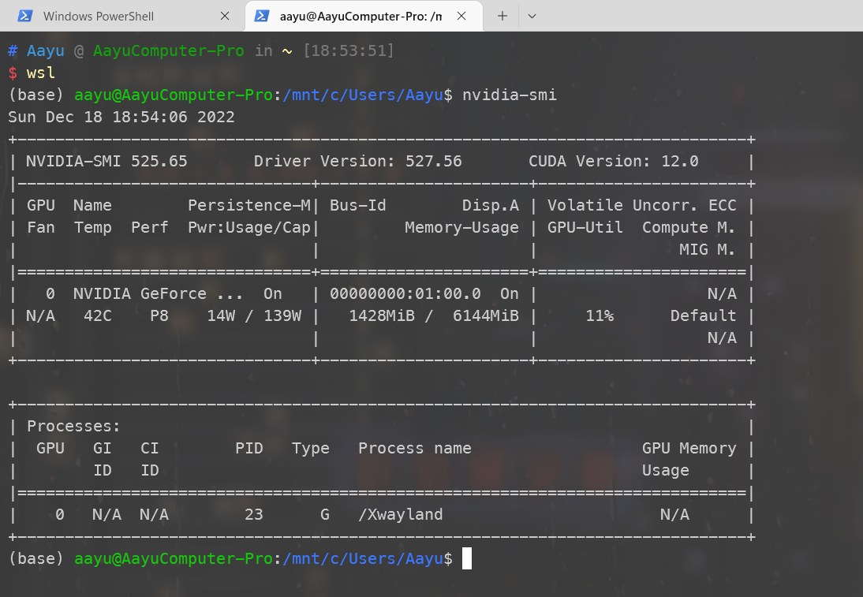The height and width of the screenshot is (597, 863).
Task: Switch to the Windows PowerShell tab
Action: pyautogui.click(x=99, y=16)
